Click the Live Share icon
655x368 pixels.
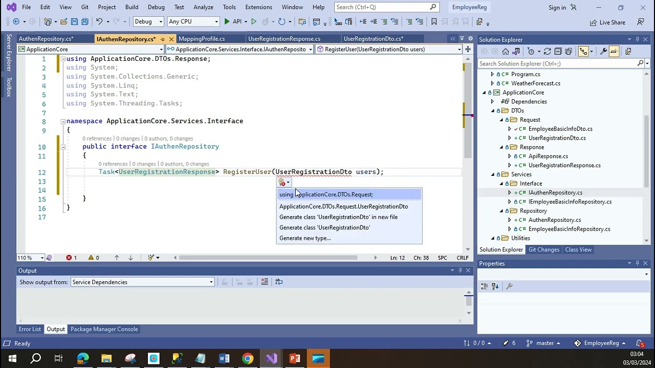click(x=607, y=22)
